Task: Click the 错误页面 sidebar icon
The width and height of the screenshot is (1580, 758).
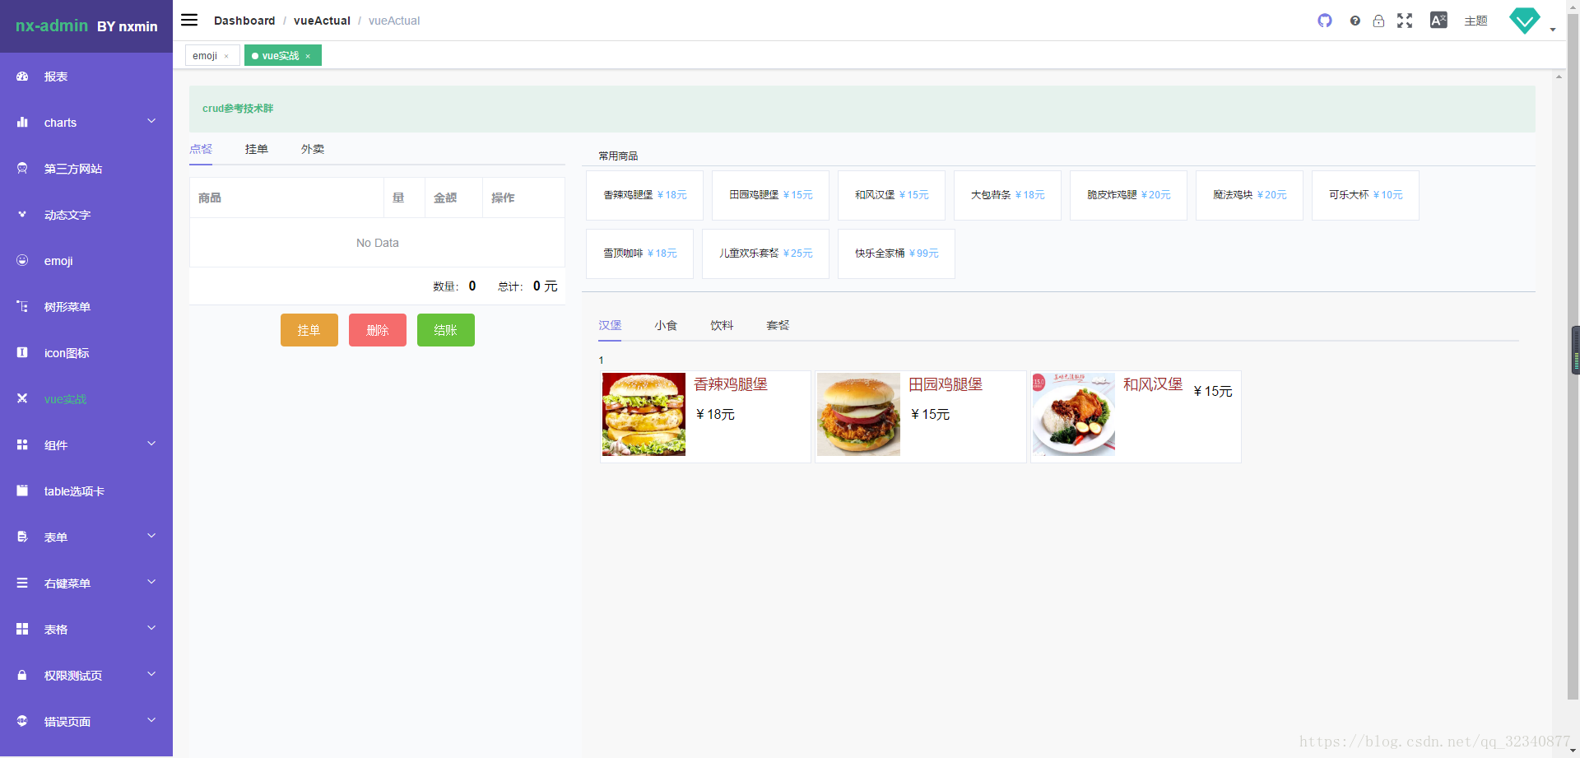Action: [22, 722]
